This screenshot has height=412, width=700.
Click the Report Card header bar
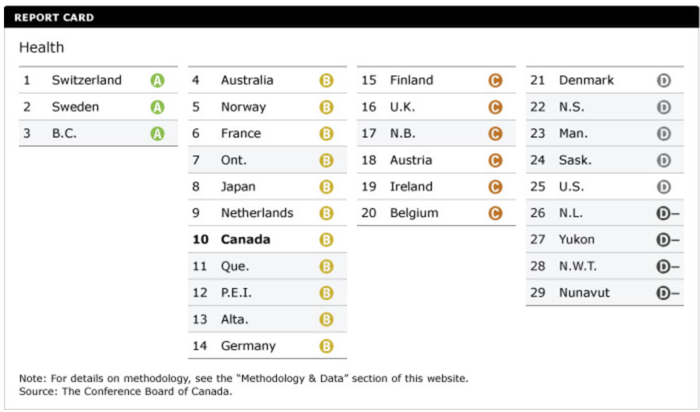349,18
